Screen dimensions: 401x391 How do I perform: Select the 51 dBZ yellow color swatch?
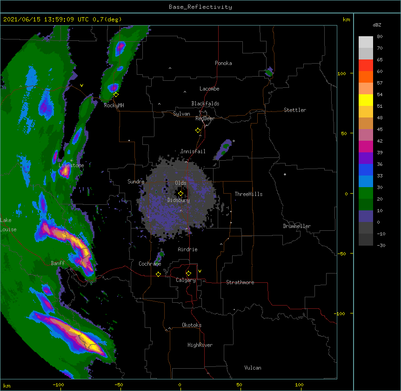(366, 100)
